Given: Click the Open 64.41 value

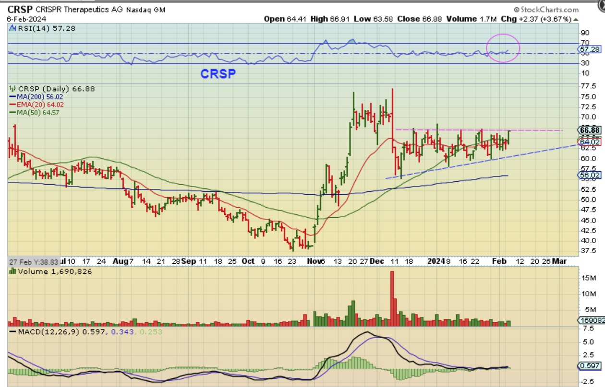Looking at the screenshot, I should pos(286,19).
